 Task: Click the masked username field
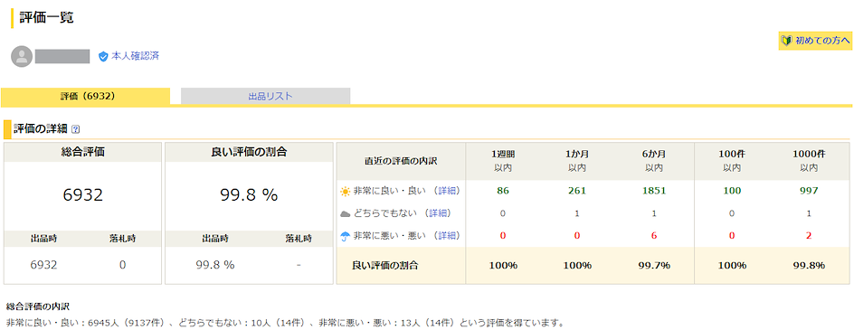(62, 57)
